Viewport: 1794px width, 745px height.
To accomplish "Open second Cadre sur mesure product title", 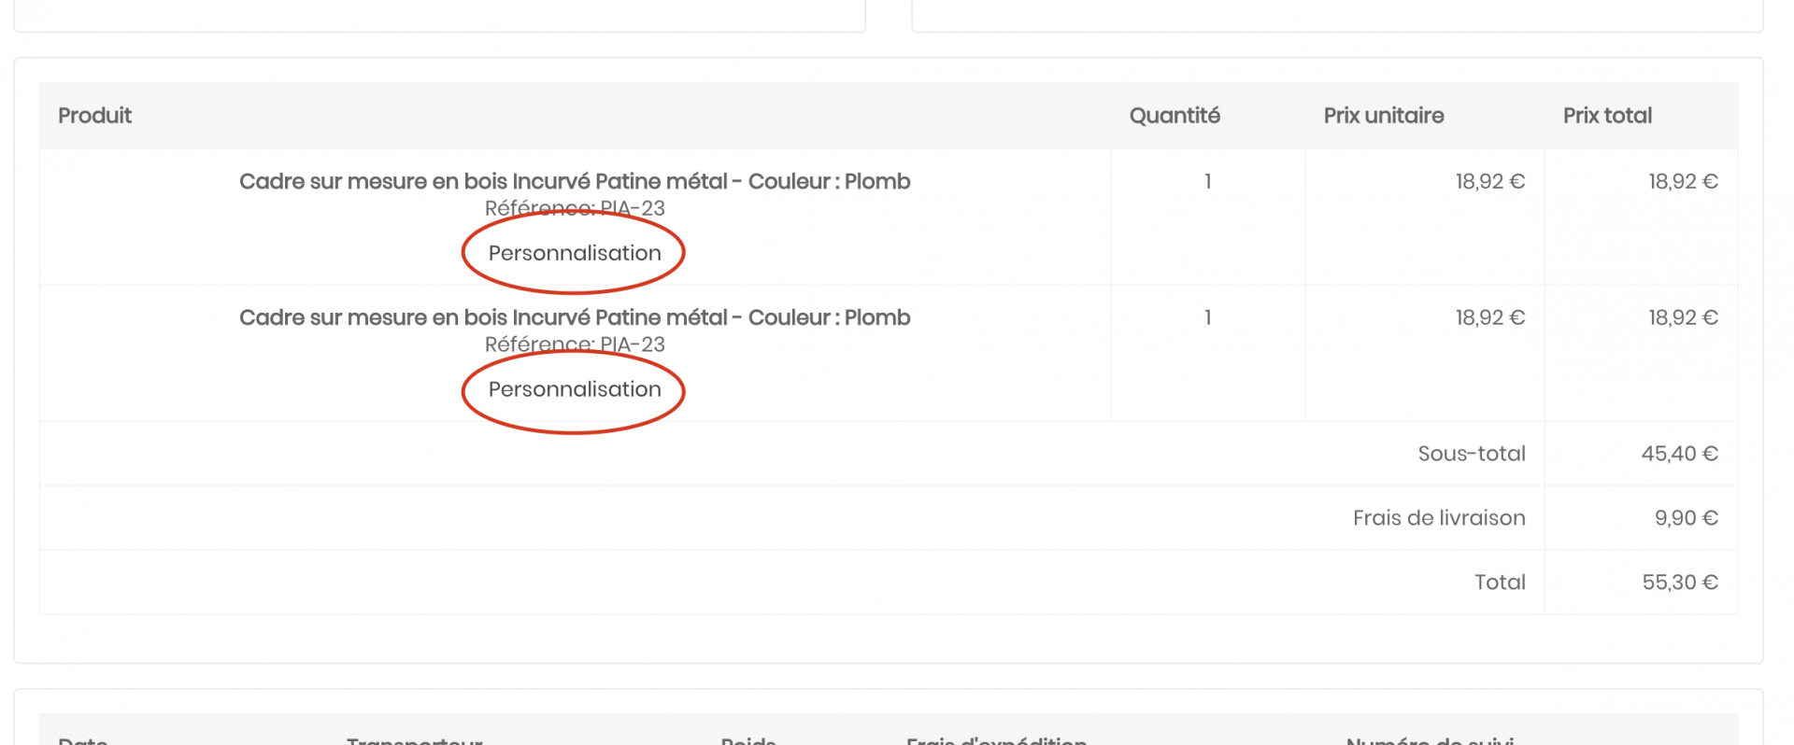I will 575,317.
